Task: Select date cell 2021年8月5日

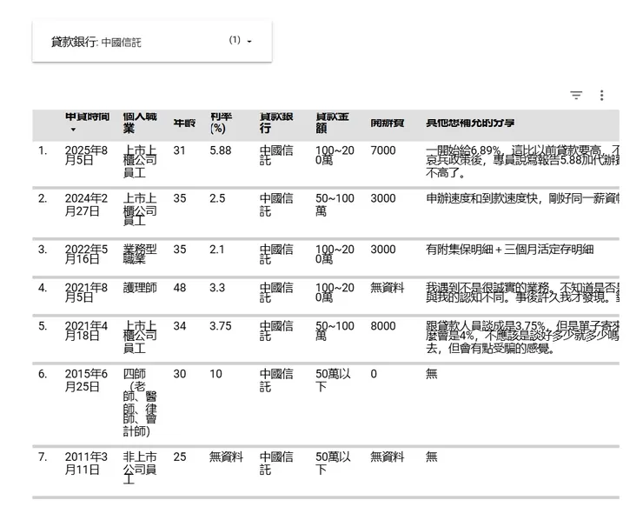Action: (x=86, y=292)
